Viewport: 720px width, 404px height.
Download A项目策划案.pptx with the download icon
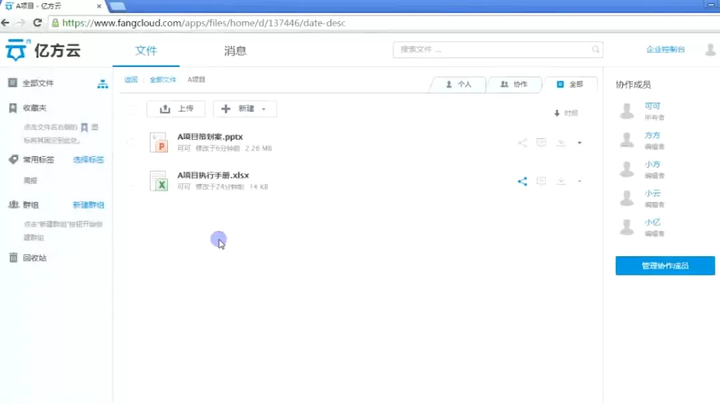pos(561,142)
